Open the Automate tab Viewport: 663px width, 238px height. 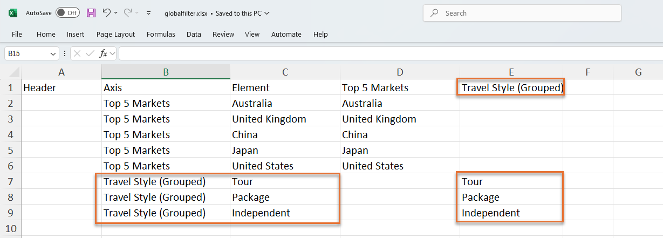286,34
